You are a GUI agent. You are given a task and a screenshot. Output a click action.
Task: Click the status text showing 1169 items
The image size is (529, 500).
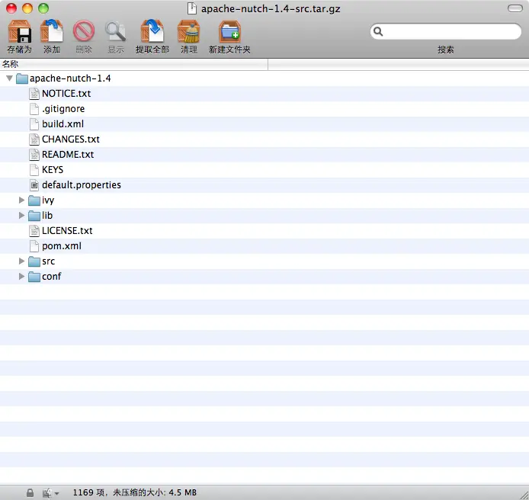pos(135,492)
